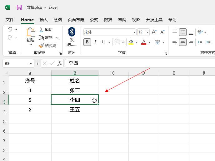
Task: Click the yellow fill color swatch
Action: click(x=131, y=42)
